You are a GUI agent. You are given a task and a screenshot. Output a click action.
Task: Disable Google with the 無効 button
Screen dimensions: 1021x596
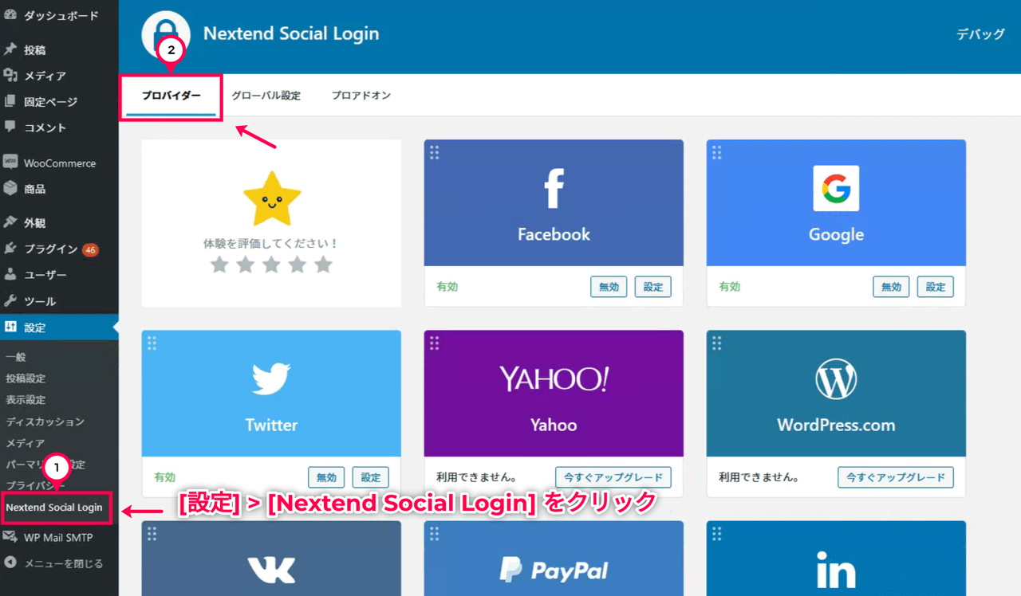click(891, 287)
